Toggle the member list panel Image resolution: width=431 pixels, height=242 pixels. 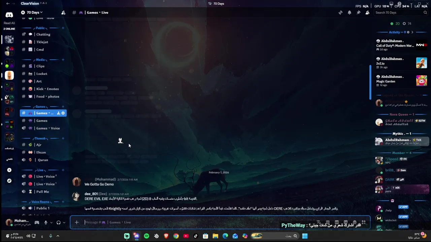367,12
